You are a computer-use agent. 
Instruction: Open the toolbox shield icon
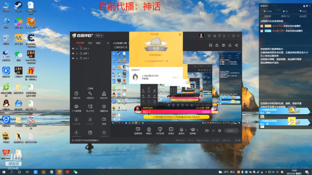coord(104,106)
